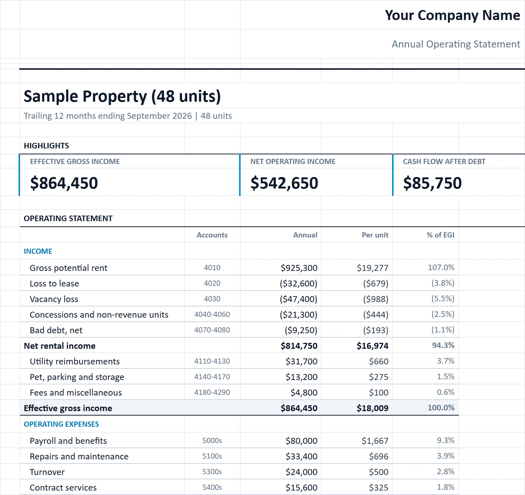
Task: Select the 'Gross potential rent' row label
Action: [x=68, y=268]
